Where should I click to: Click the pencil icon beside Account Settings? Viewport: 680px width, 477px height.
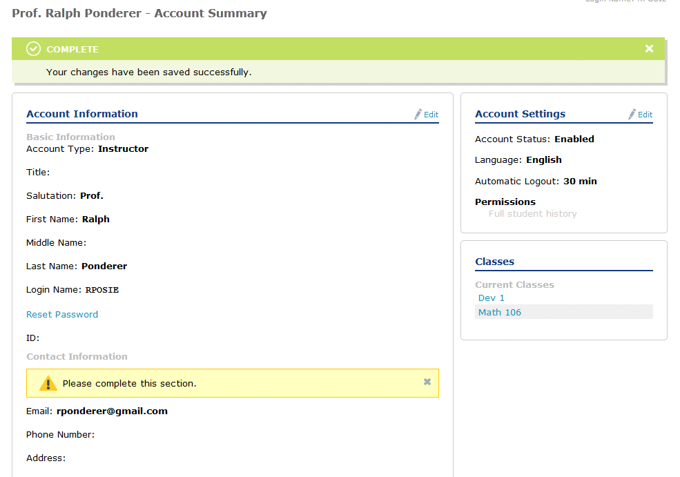[632, 115]
